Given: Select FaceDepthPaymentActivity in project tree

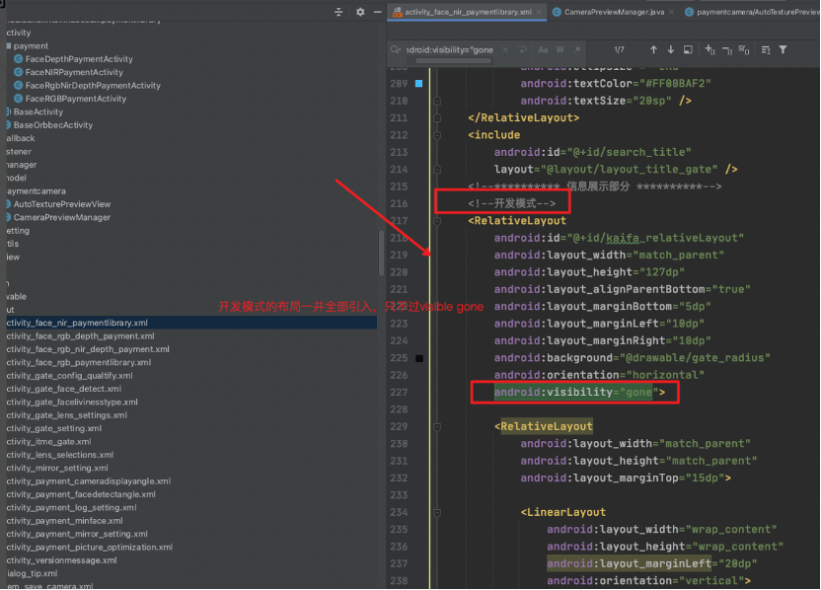Looking at the screenshot, I should click(x=79, y=59).
